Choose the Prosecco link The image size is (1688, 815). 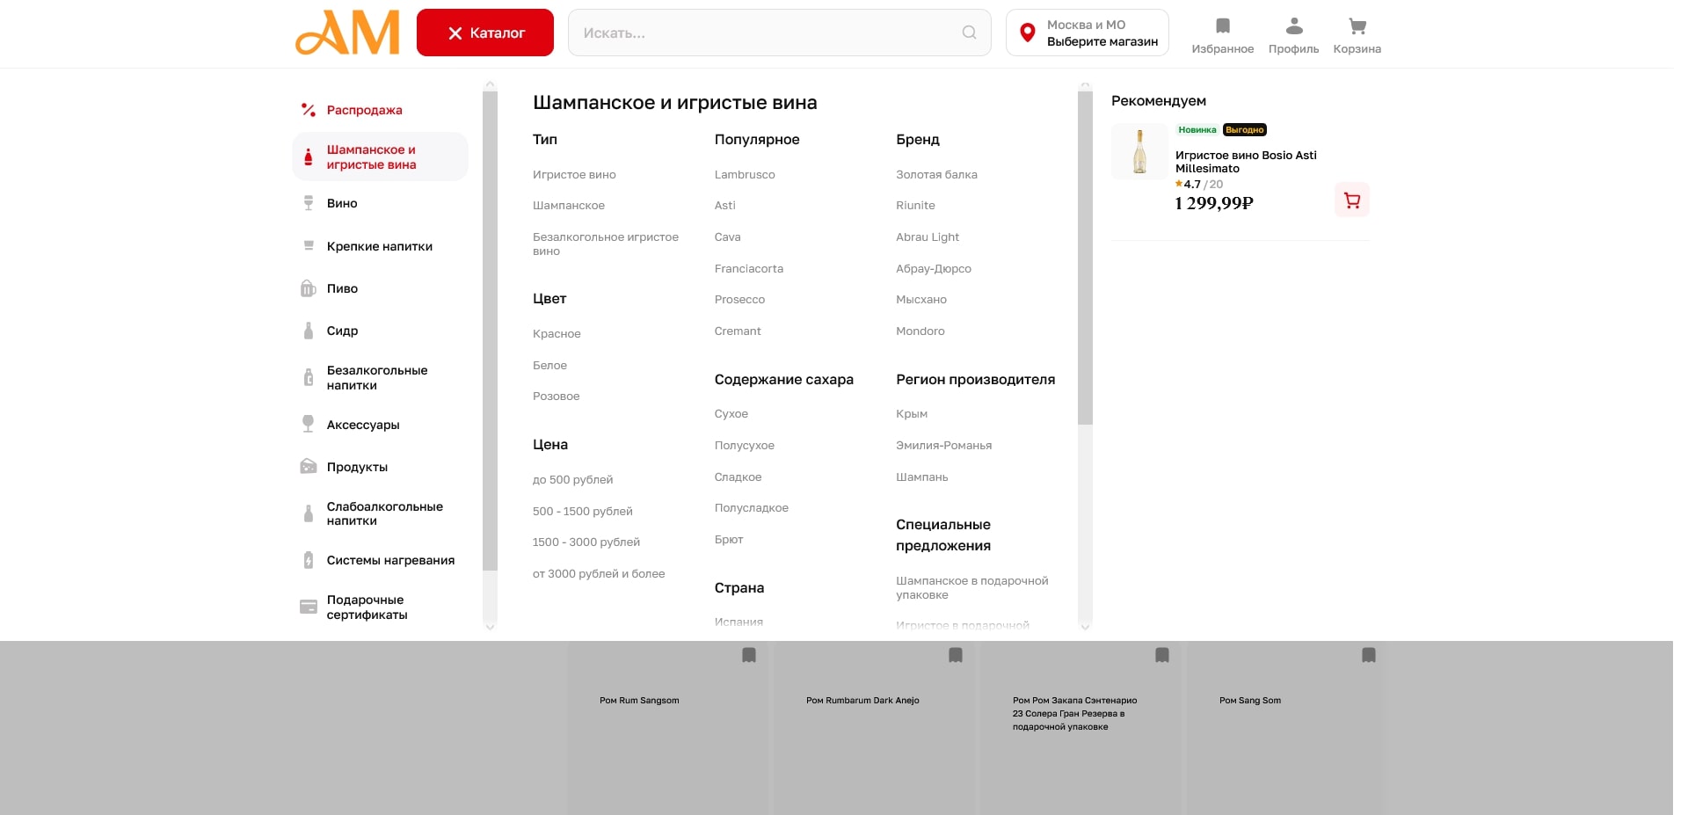point(739,300)
